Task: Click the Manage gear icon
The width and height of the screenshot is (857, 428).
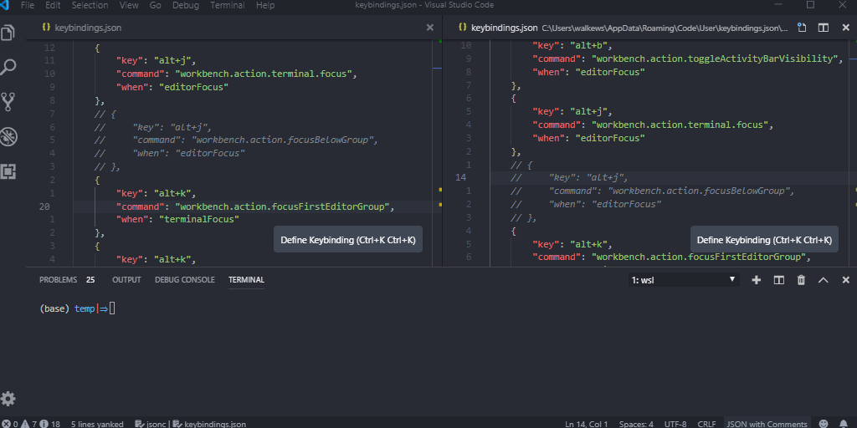Action: click(x=8, y=399)
